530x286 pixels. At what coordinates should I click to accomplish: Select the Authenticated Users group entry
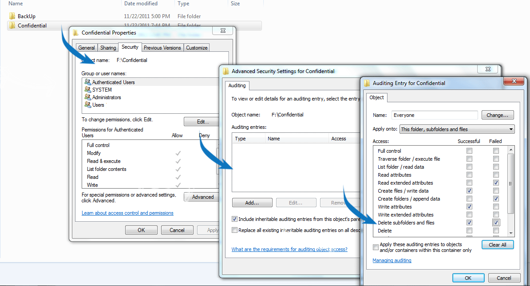112,82
